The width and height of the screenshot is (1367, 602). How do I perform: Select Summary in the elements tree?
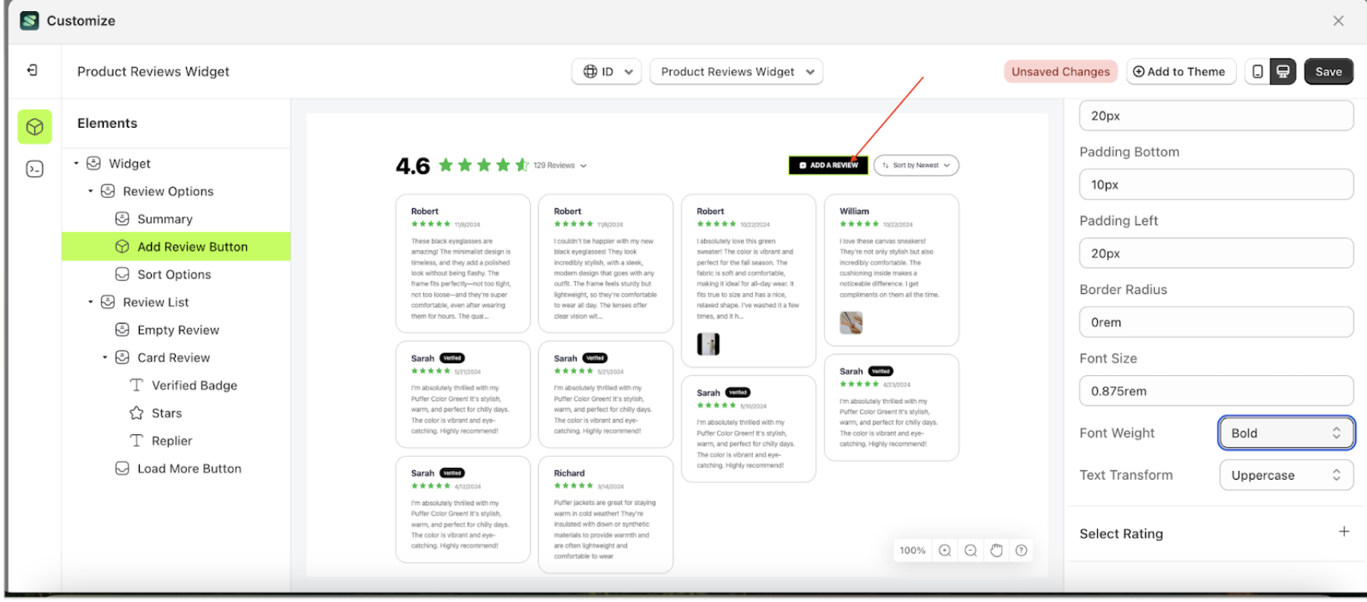tap(164, 219)
